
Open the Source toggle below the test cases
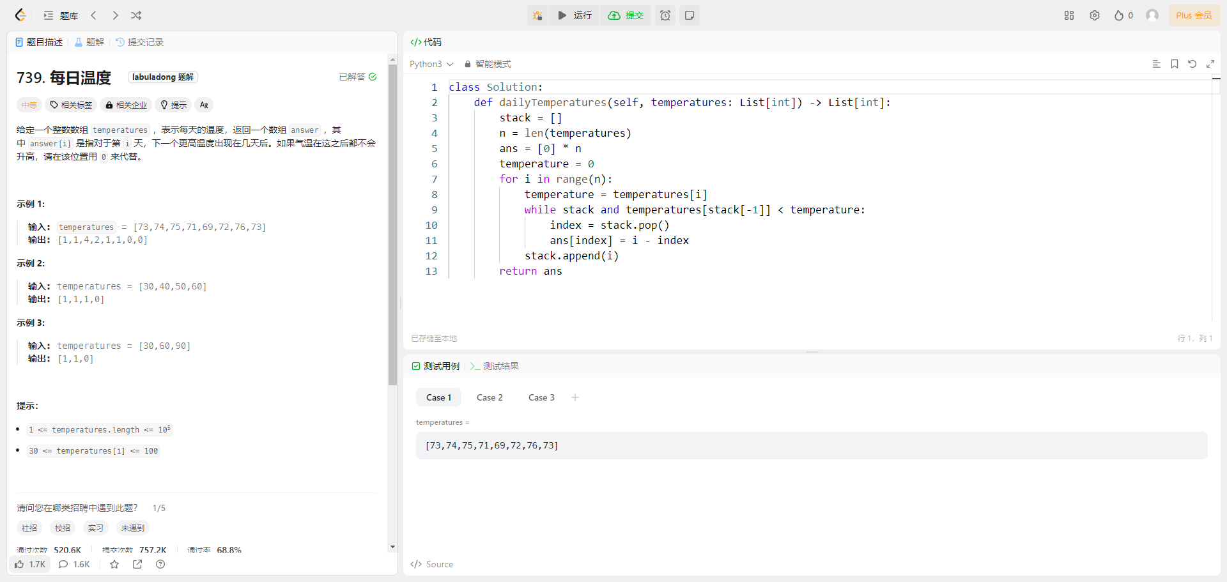point(432,564)
